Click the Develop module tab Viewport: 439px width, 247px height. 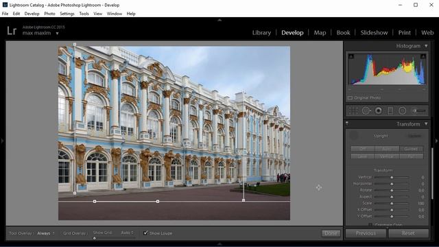pos(292,33)
